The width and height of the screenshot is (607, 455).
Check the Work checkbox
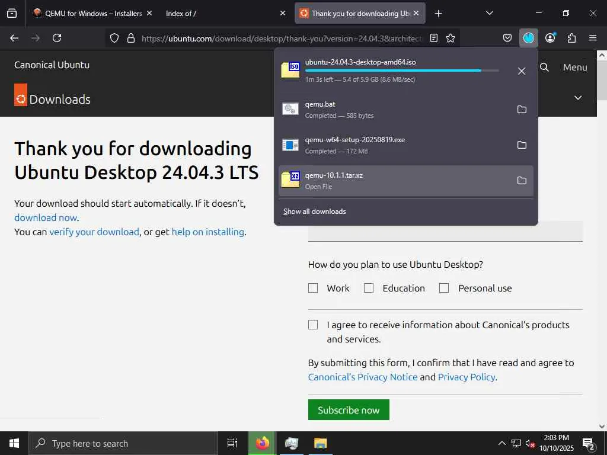pos(313,289)
